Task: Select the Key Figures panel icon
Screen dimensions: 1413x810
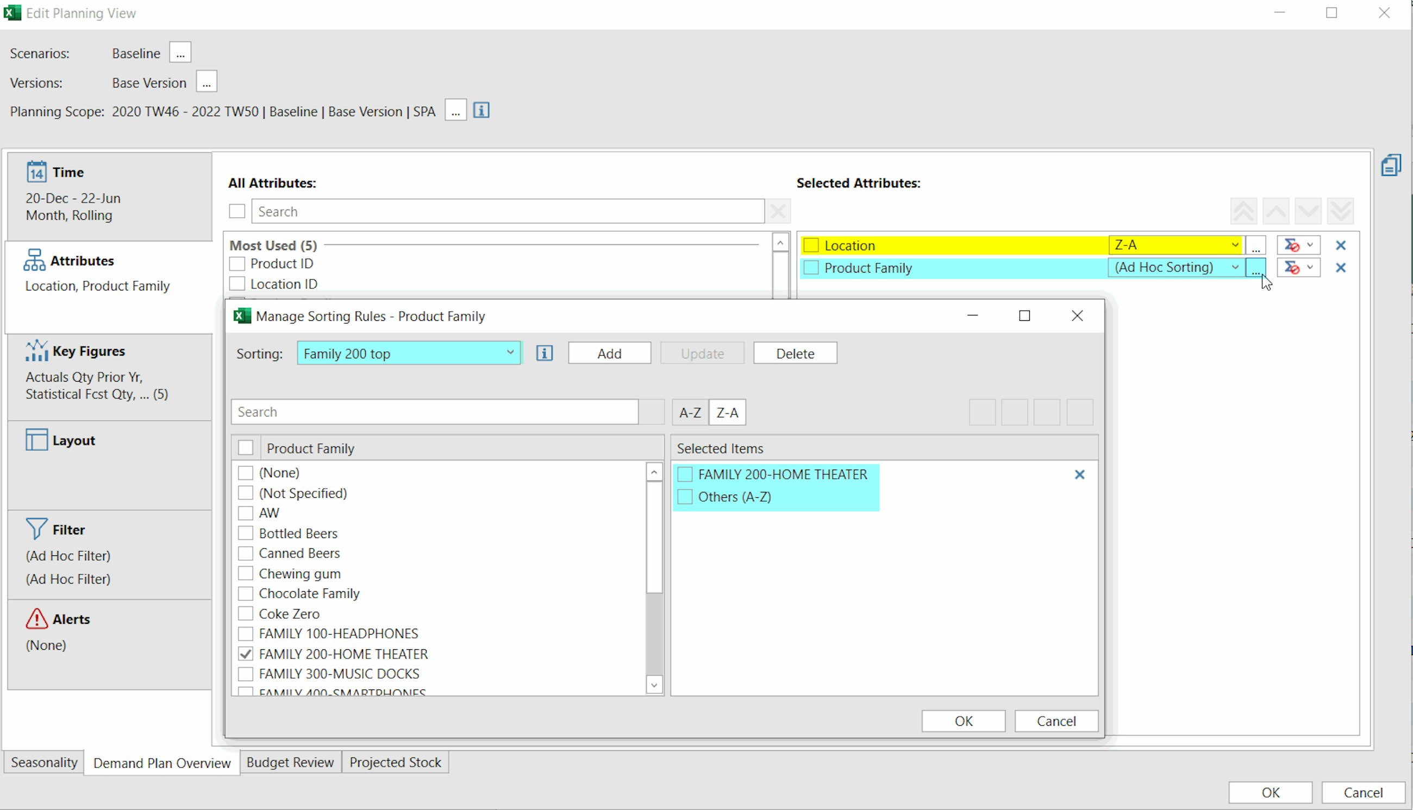Action: coord(36,351)
